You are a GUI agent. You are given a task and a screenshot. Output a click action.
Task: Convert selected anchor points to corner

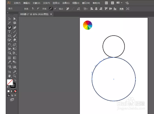click(33, 9)
